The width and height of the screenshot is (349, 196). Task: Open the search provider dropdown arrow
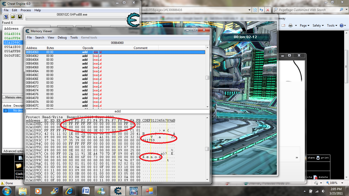[346, 10]
